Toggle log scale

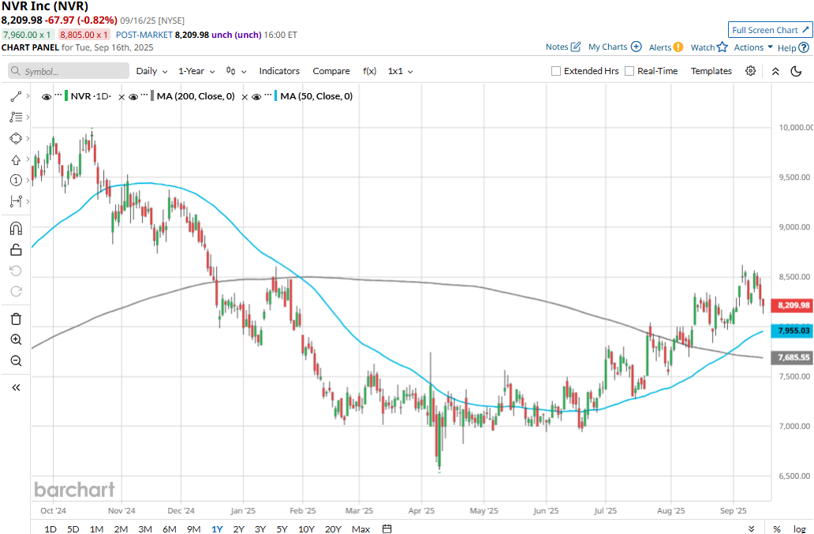click(800, 528)
